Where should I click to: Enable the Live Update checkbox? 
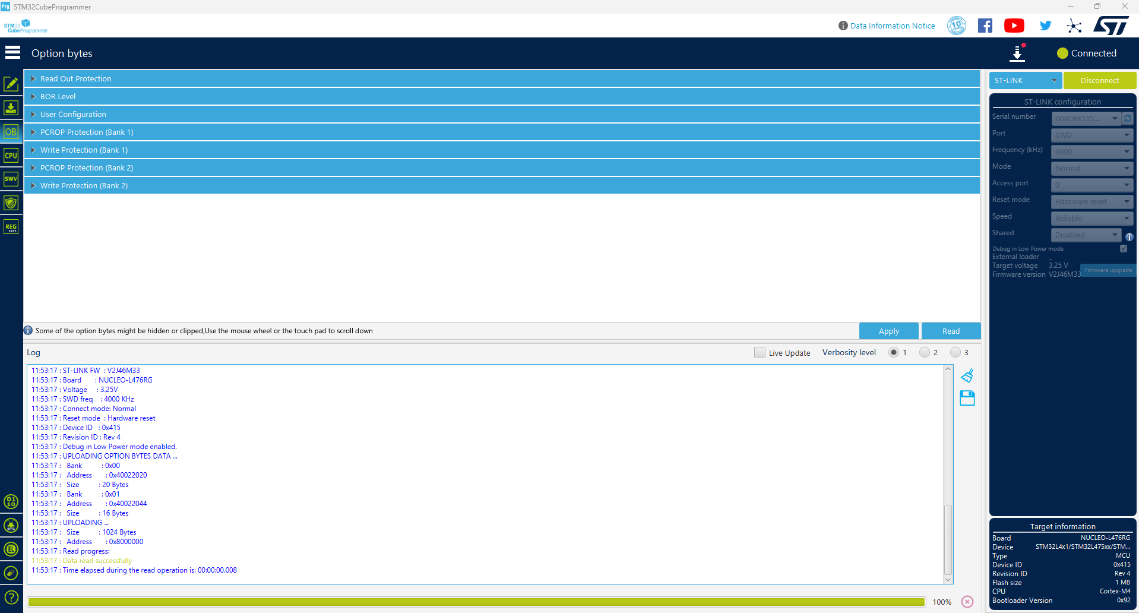[x=760, y=352]
